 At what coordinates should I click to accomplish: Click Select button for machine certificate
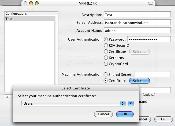(x=139, y=81)
